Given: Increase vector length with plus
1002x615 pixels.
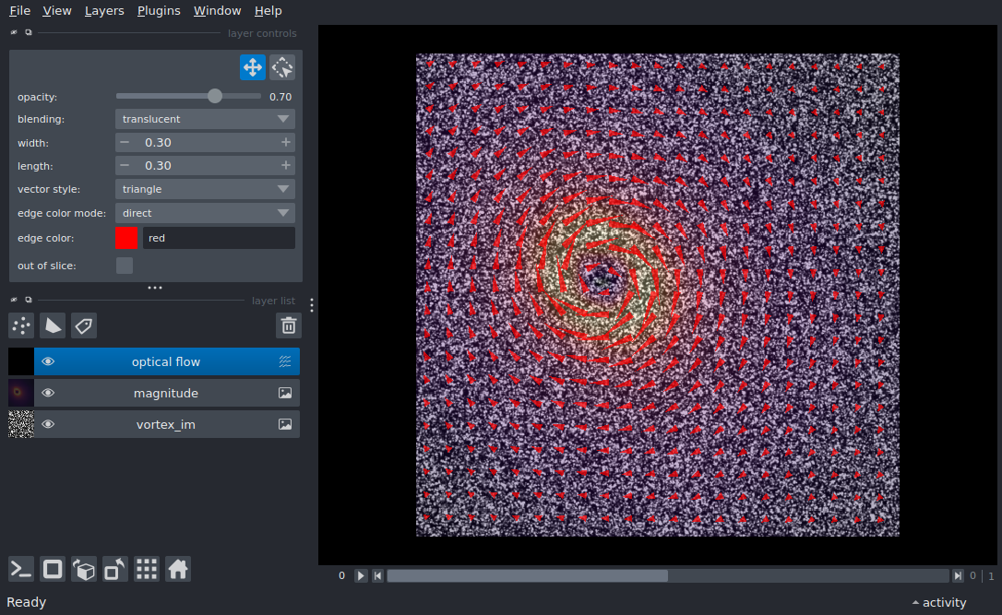Looking at the screenshot, I should tap(286, 165).
